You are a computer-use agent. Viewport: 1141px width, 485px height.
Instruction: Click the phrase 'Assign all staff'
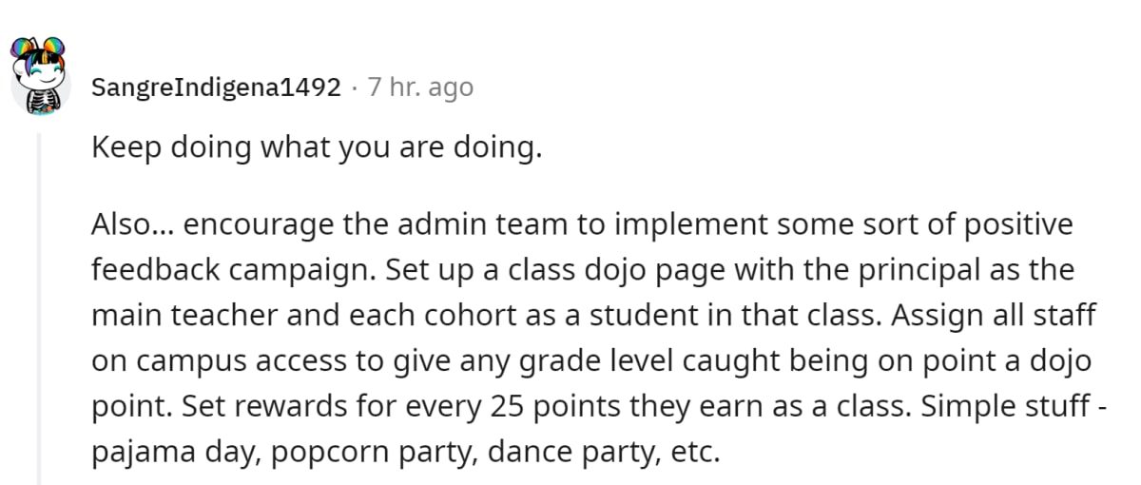pyautogui.click(x=993, y=316)
